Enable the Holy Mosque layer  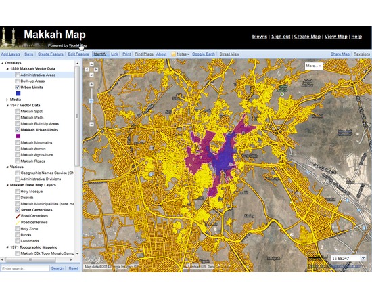pos(18,192)
